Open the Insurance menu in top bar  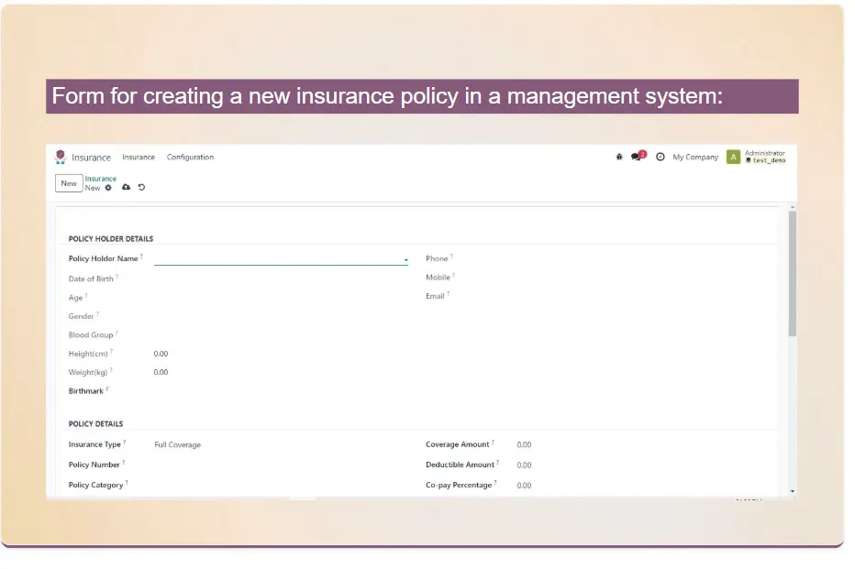click(139, 157)
